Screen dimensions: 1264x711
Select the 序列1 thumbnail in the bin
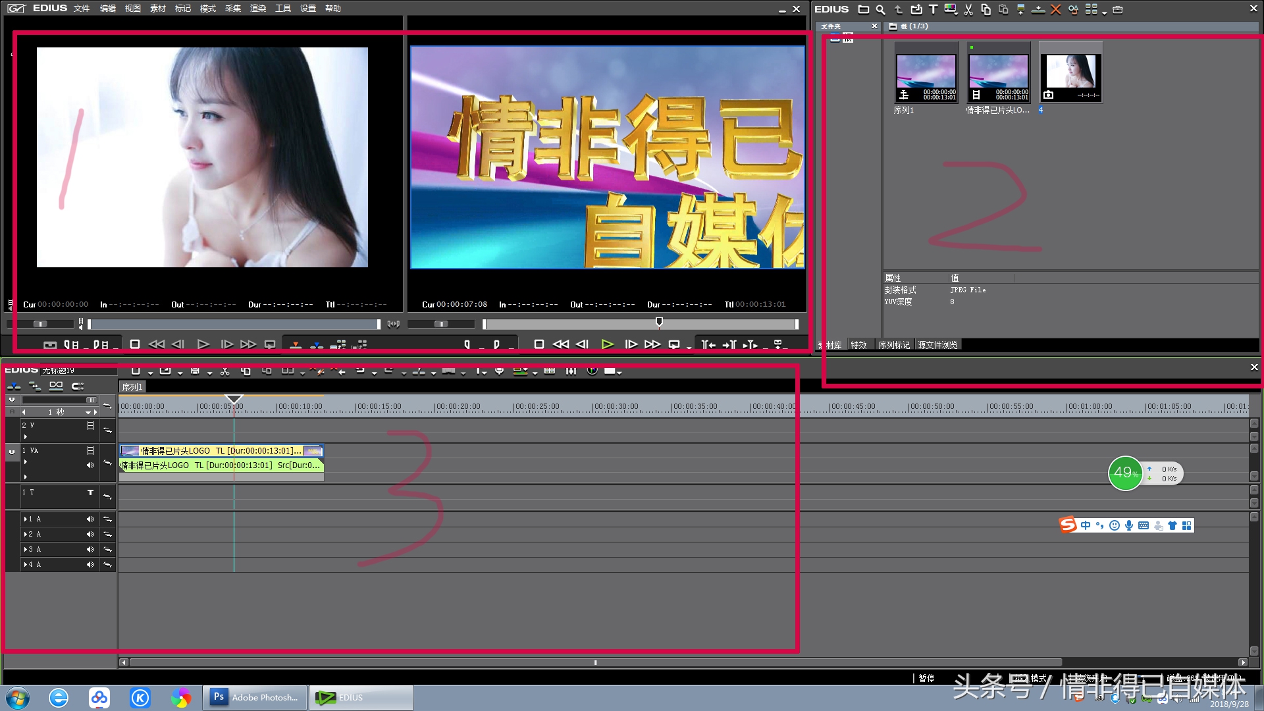pyautogui.click(x=926, y=72)
